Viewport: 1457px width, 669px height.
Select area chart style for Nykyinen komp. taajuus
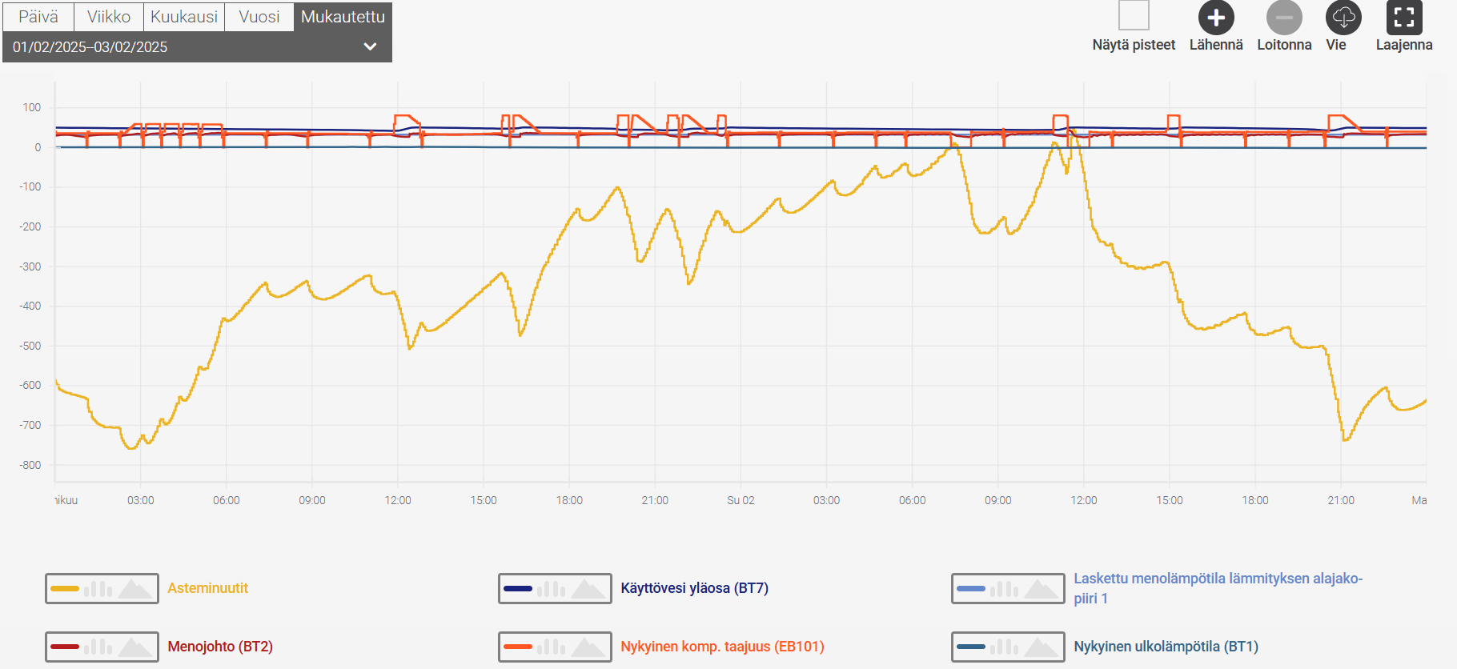tap(588, 647)
